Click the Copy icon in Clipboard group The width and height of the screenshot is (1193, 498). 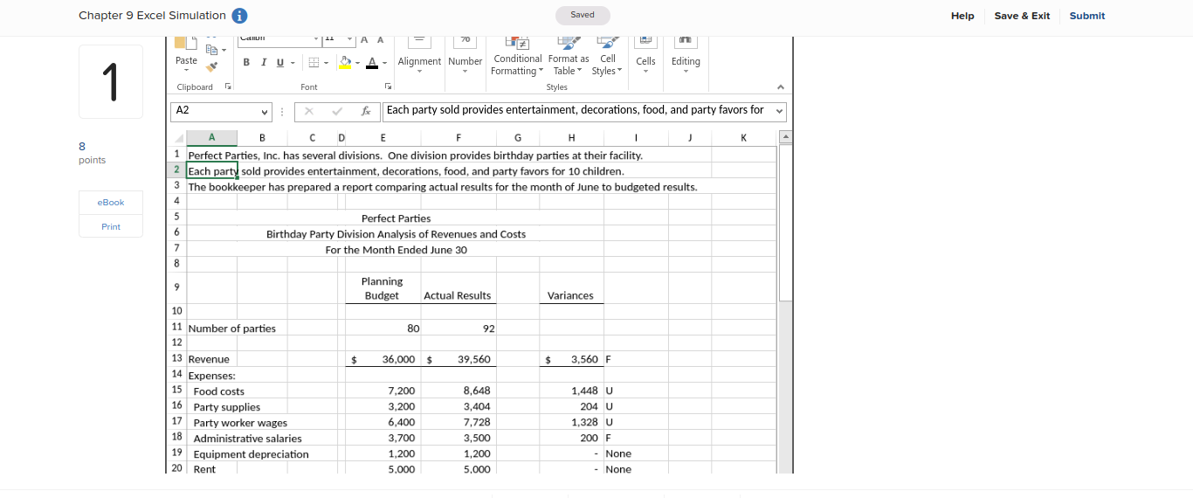coord(210,48)
